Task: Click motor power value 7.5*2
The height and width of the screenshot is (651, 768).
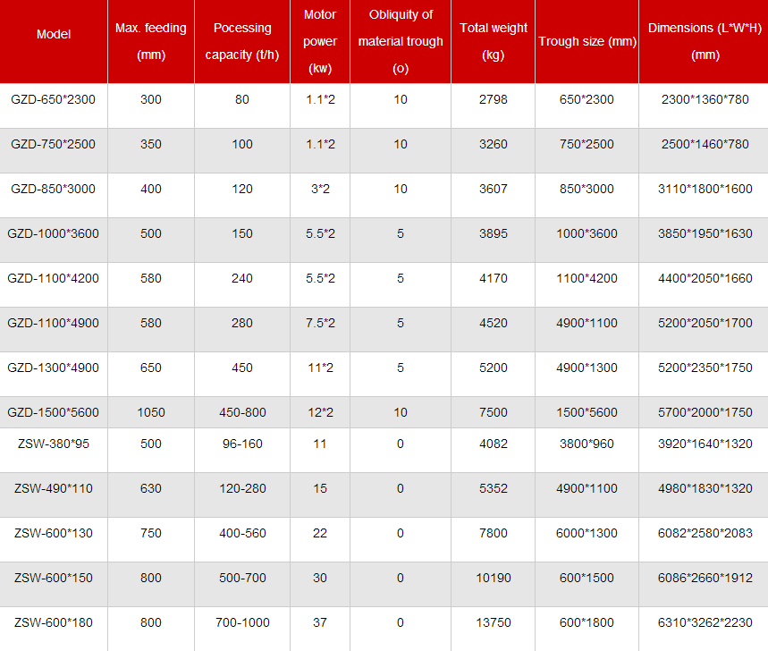Action: coord(320,323)
